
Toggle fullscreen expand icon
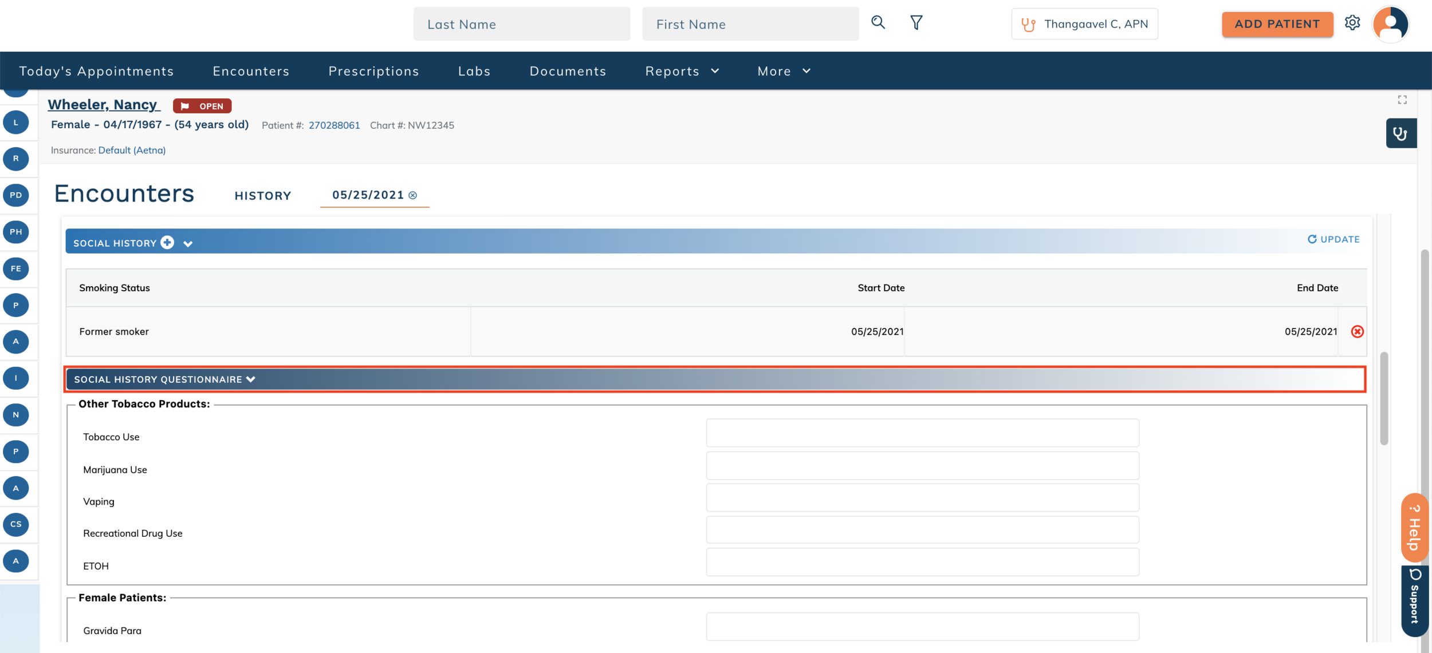pos(1402,100)
